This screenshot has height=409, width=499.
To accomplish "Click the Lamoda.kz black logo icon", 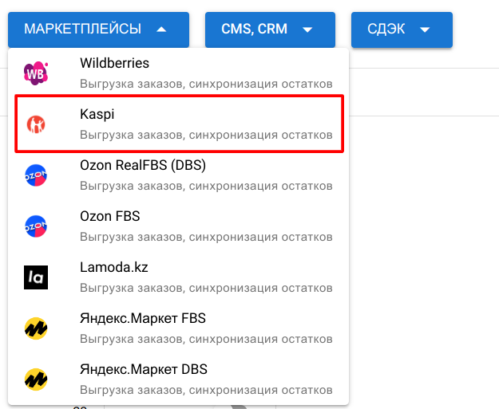I will click(x=36, y=277).
